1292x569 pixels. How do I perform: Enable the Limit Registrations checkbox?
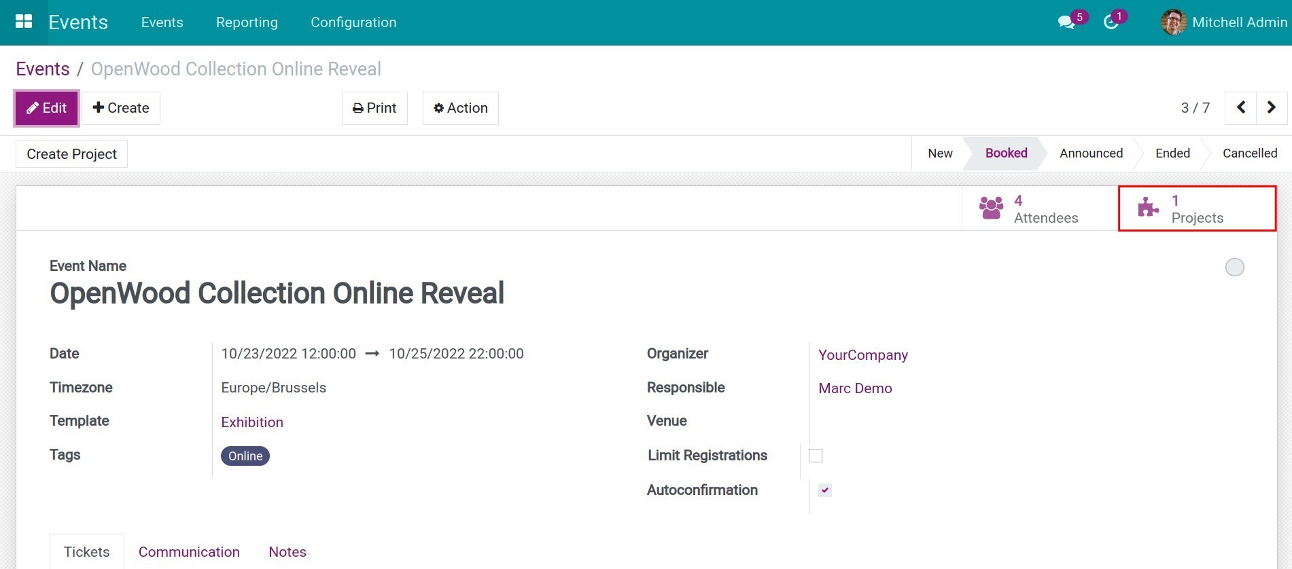click(x=816, y=456)
